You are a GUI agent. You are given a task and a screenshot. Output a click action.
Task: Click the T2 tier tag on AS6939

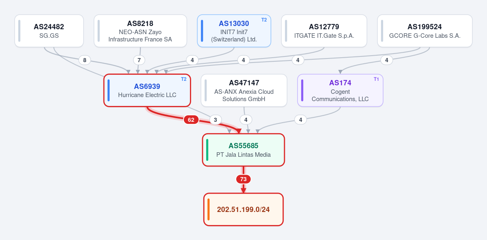tap(184, 79)
